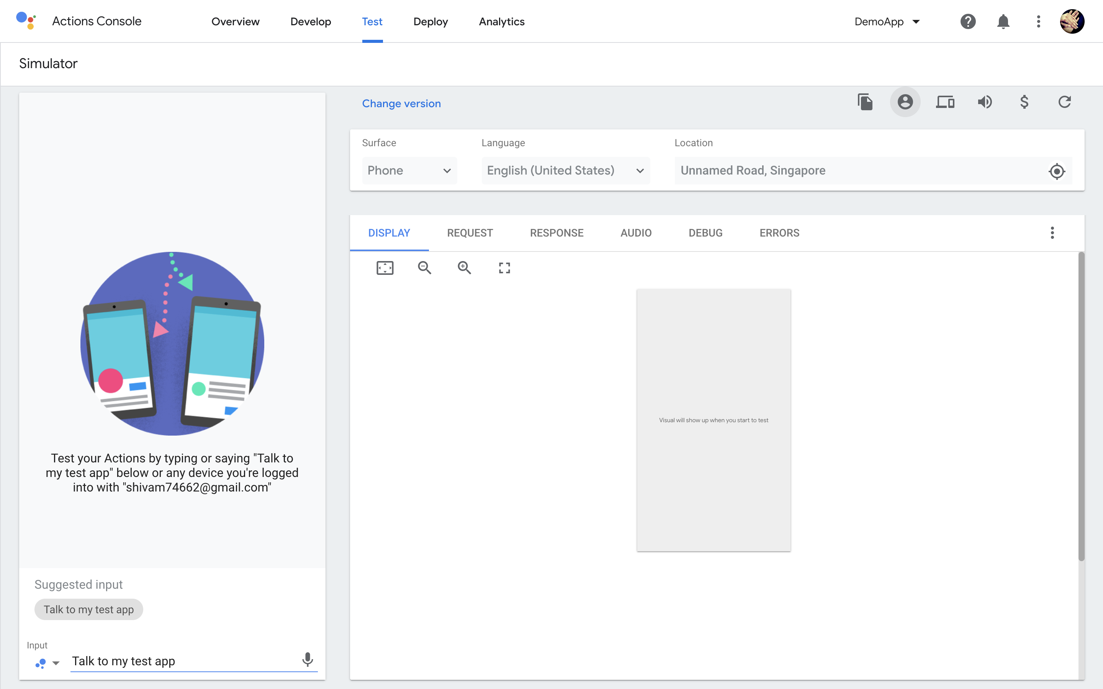This screenshot has height=689, width=1103.
Task: Click the account/profile icon in toolbar
Action: pos(905,101)
